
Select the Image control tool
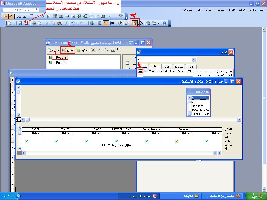[x=73, y=16]
